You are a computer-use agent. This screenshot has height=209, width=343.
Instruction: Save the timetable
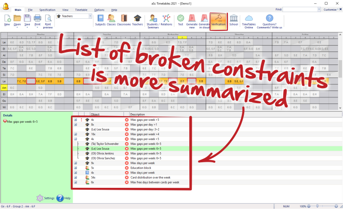(27, 21)
